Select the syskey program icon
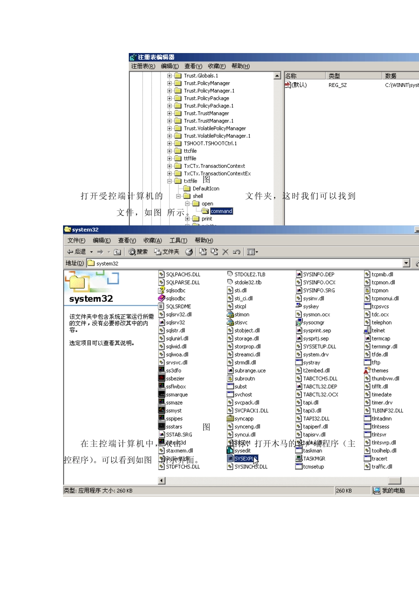This screenshot has height=594, width=419. coord(299,306)
